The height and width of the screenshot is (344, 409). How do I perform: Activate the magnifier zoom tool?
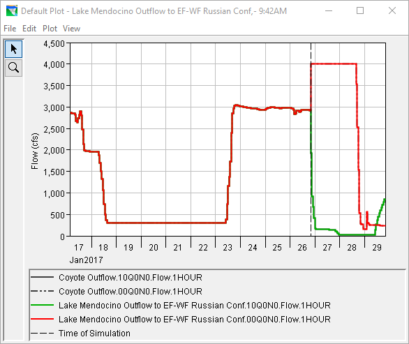click(x=13, y=68)
